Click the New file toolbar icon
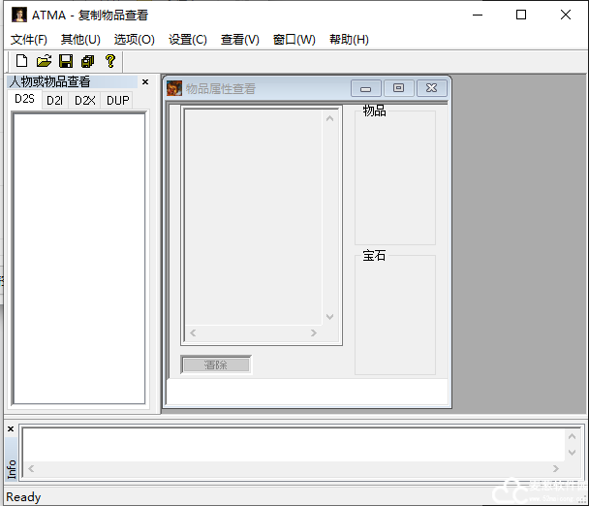Image resolution: width=589 pixels, height=506 pixels. pyautogui.click(x=21, y=61)
